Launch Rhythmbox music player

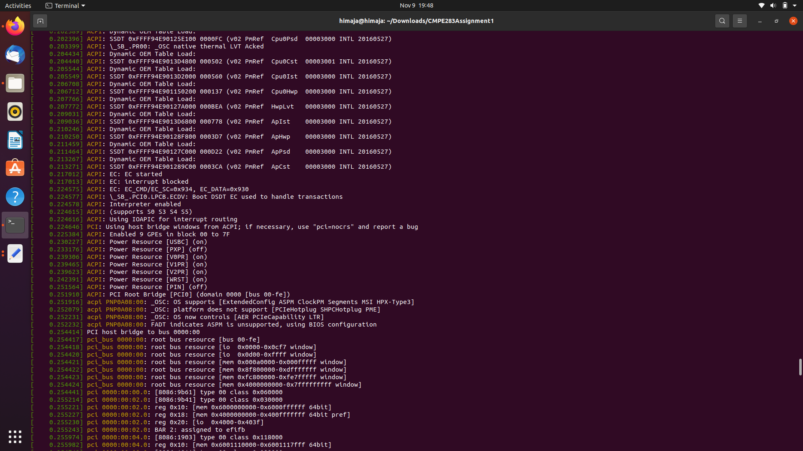click(15, 112)
